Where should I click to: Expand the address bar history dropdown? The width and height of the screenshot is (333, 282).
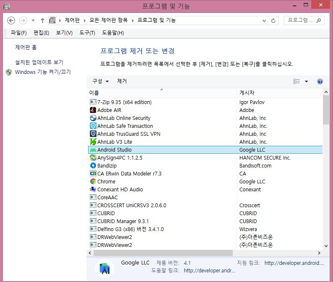coord(264,20)
